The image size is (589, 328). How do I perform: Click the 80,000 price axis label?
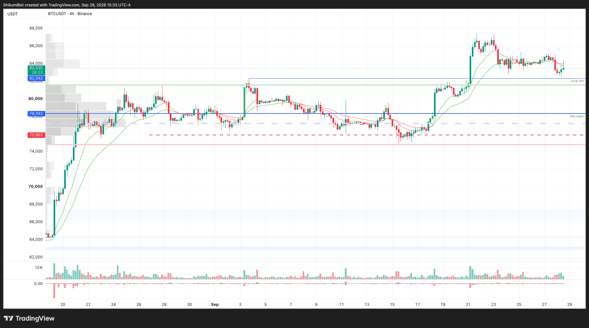click(x=36, y=99)
